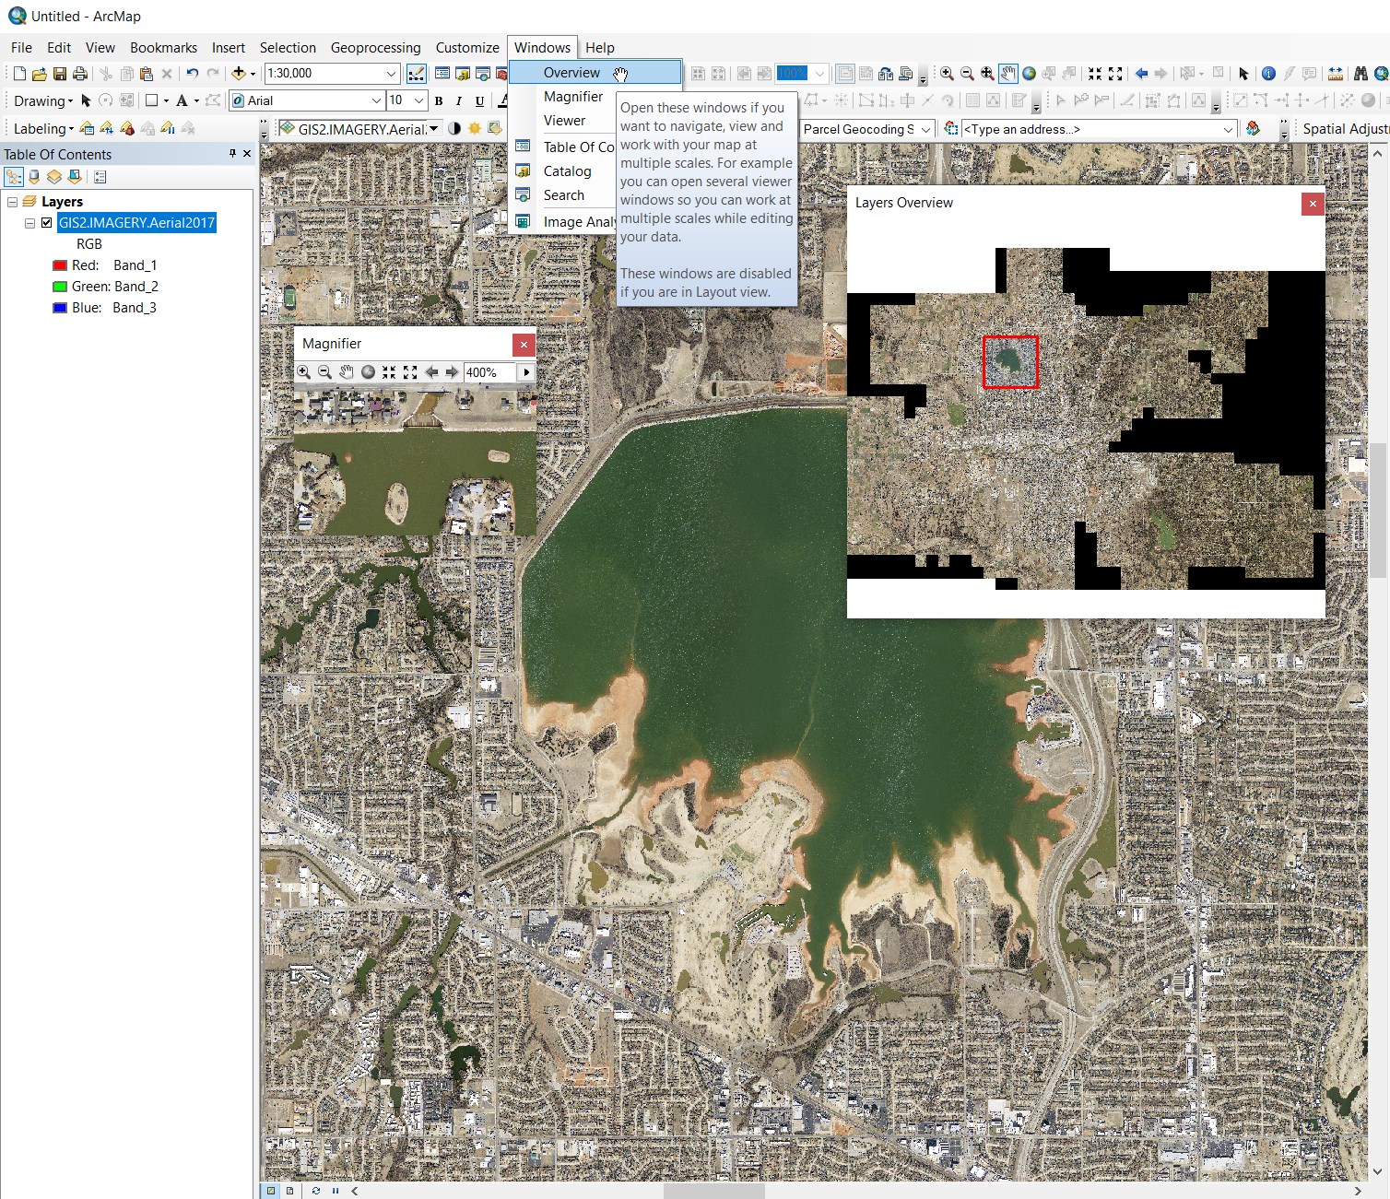Open the map scale dropdown showing 1:30,000
The image size is (1390, 1199).
[x=391, y=73]
